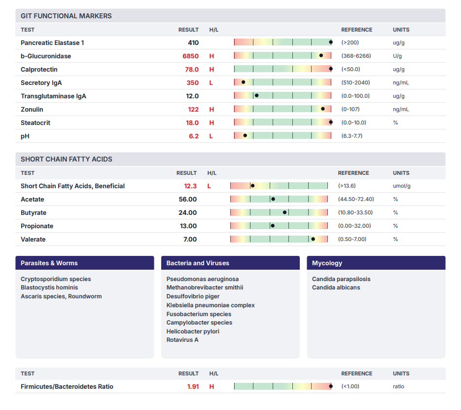The height and width of the screenshot is (410, 461).
Task: Select the Pancreatic Elastase 1 test name
Action: pos(52,42)
